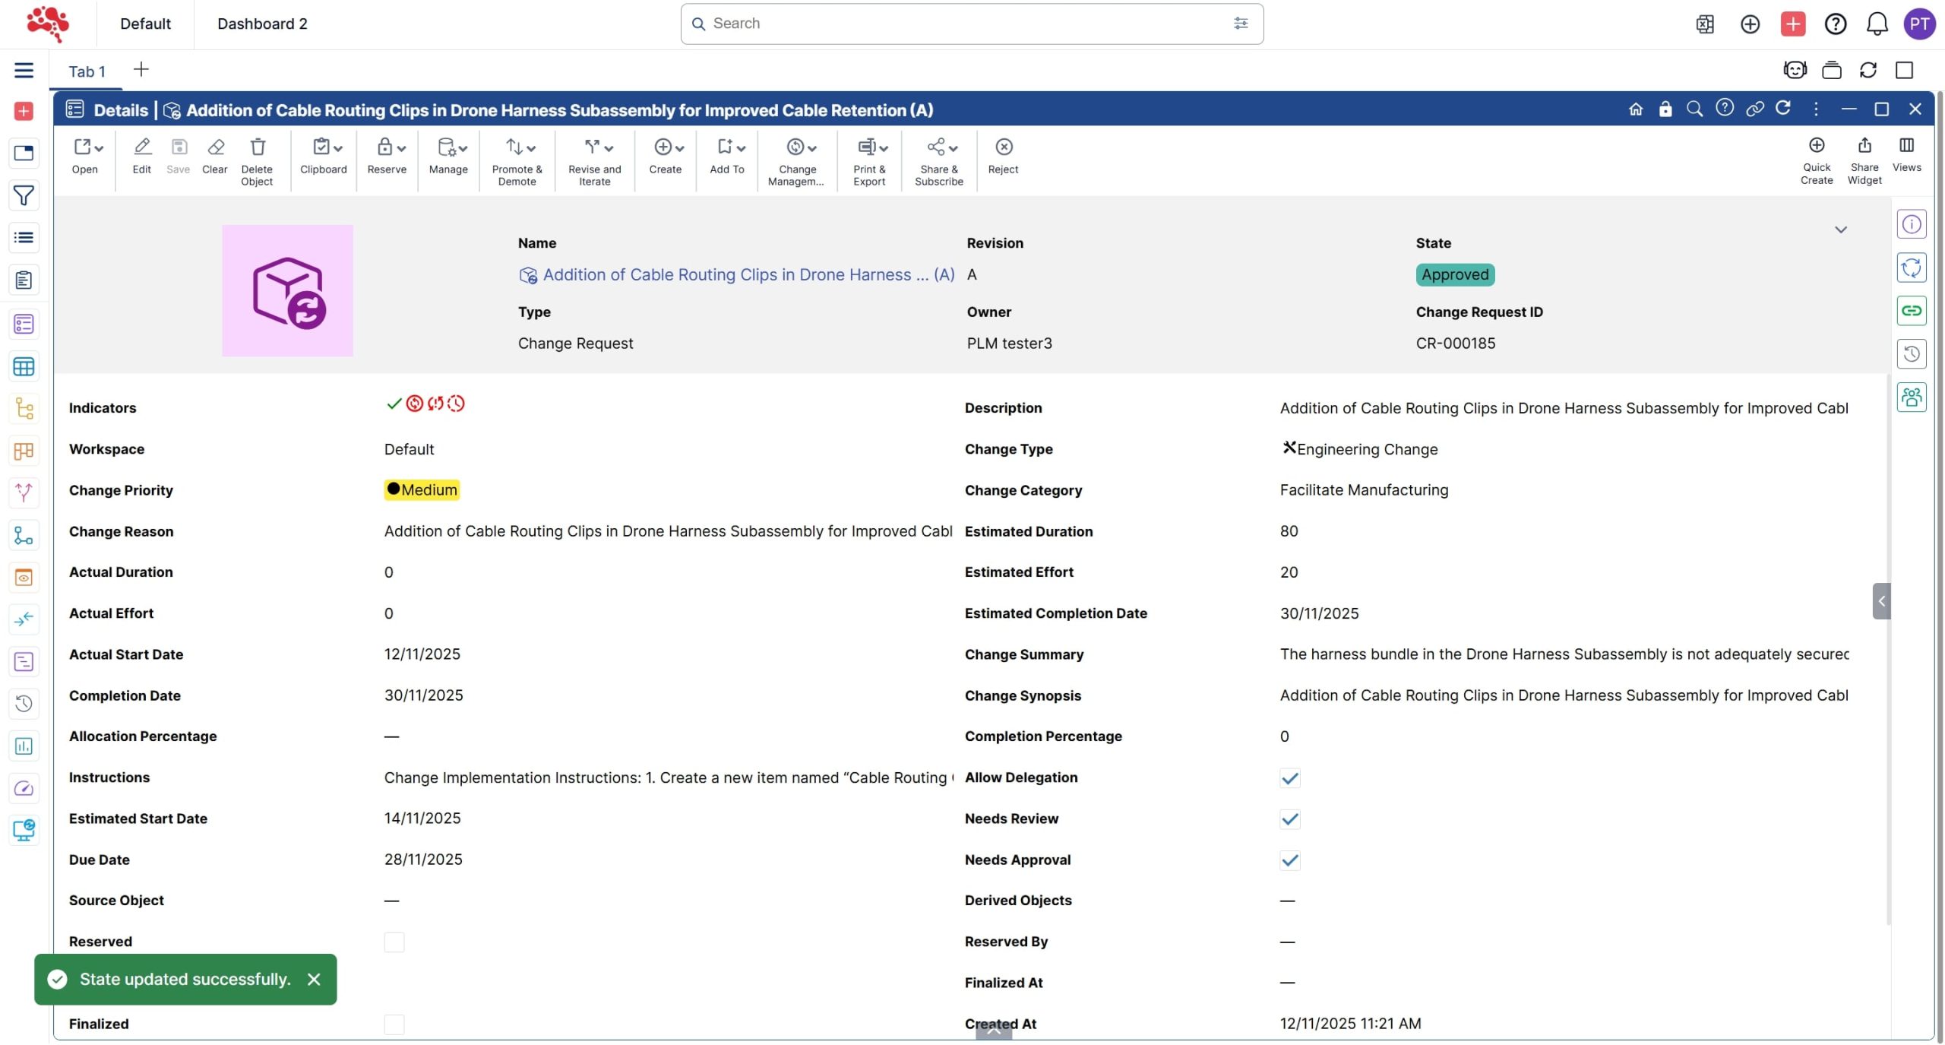Click the Share Widget icon
The image size is (1945, 1045).
(1864, 146)
